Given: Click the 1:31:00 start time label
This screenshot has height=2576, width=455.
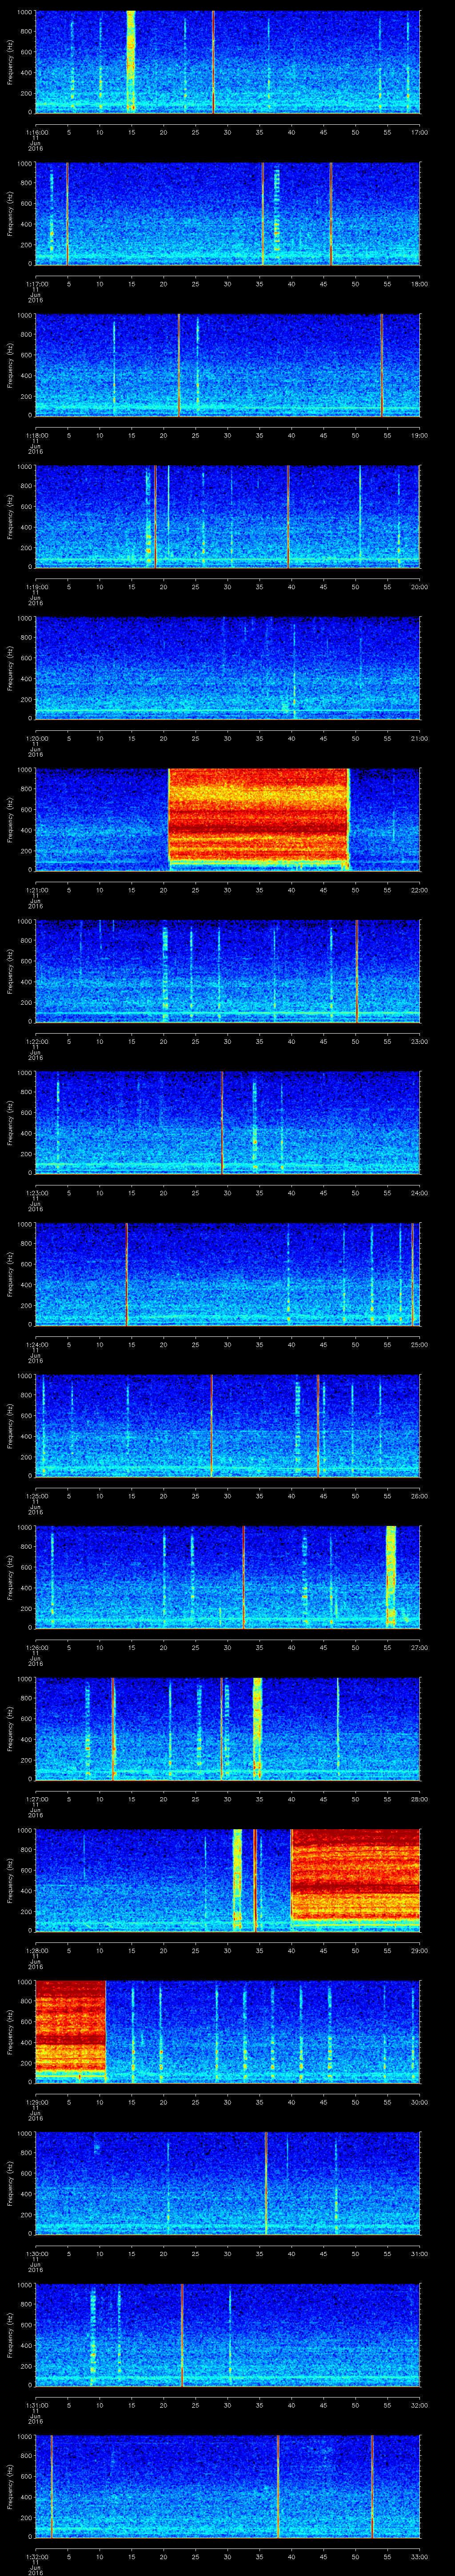Looking at the screenshot, I should click(36, 2405).
